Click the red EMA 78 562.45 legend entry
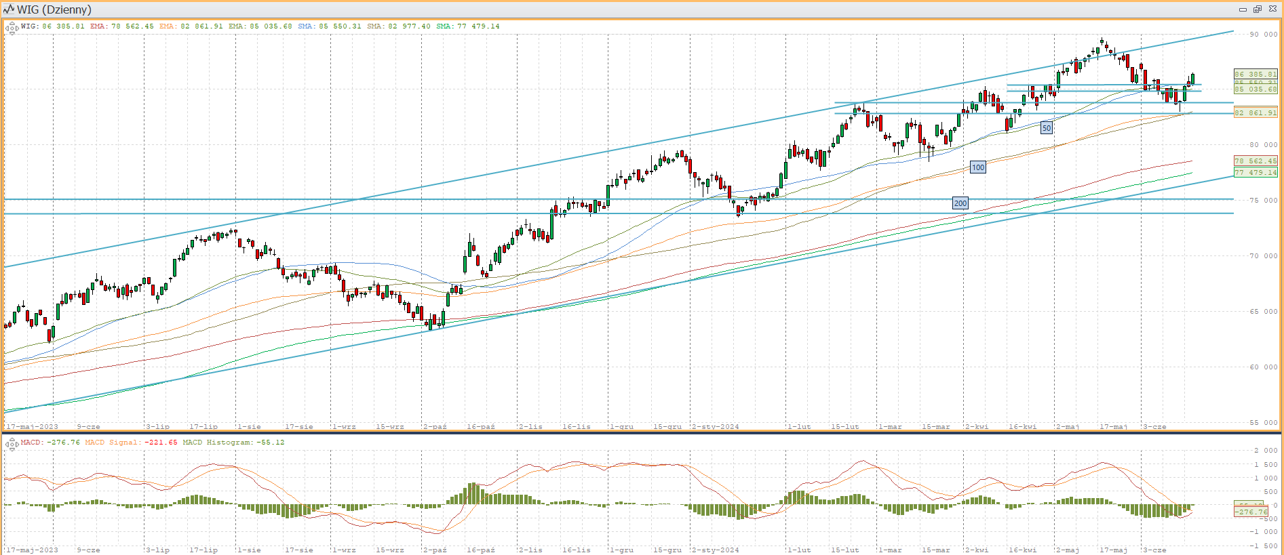1284x555 pixels. pyautogui.click(x=122, y=26)
